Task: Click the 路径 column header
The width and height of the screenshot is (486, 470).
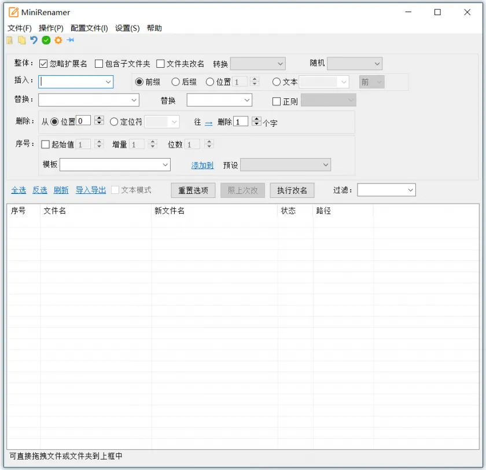Action: pos(343,211)
